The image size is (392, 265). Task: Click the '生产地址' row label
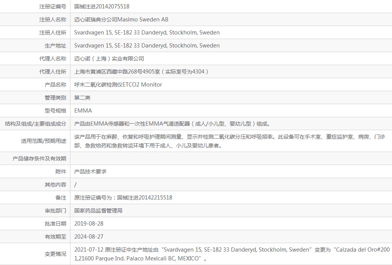coord(56,46)
